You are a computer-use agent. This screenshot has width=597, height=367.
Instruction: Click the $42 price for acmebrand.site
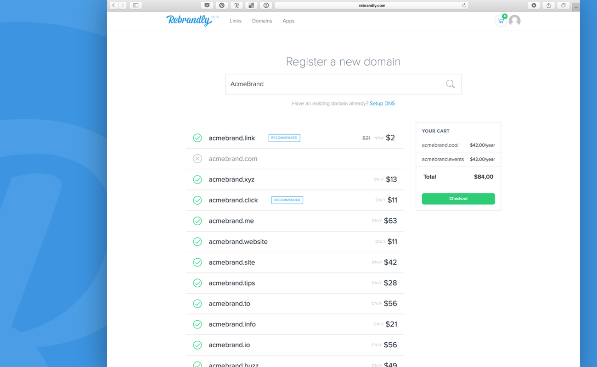click(390, 262)
